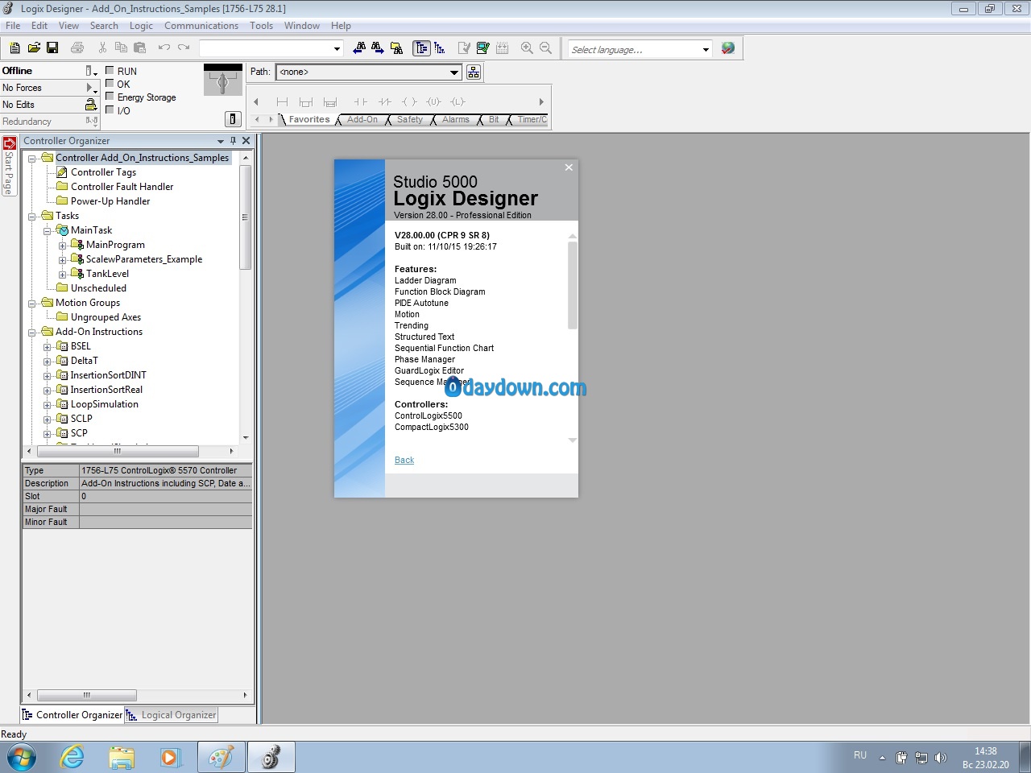Insert a Branch element

pyautogui.click(x=306, y=101)
